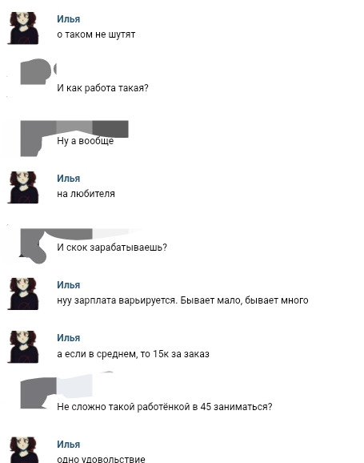Click the name Илья above 'на любителя'

coord(69,179)
